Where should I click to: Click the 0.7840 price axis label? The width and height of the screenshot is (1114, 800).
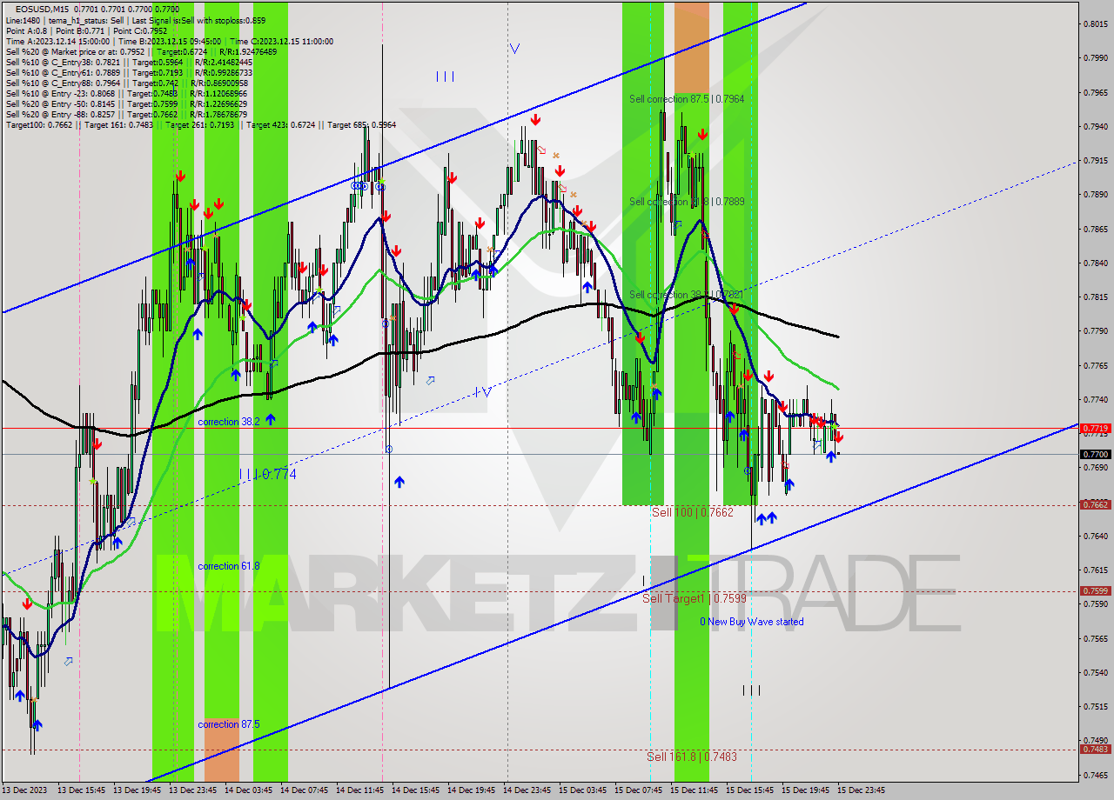tap(1096, 263)
